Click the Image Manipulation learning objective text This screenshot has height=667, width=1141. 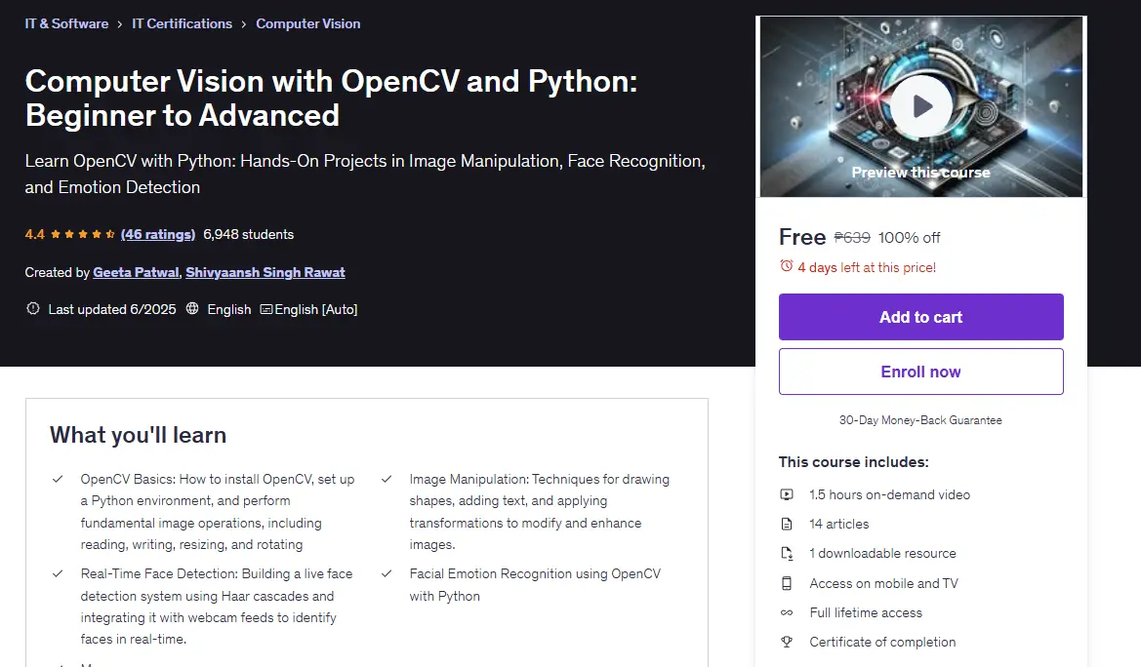click(x=539, y=512)
